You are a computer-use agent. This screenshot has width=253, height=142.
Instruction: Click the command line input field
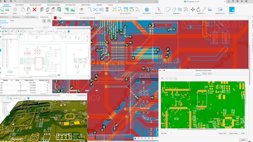click(175, 18)
